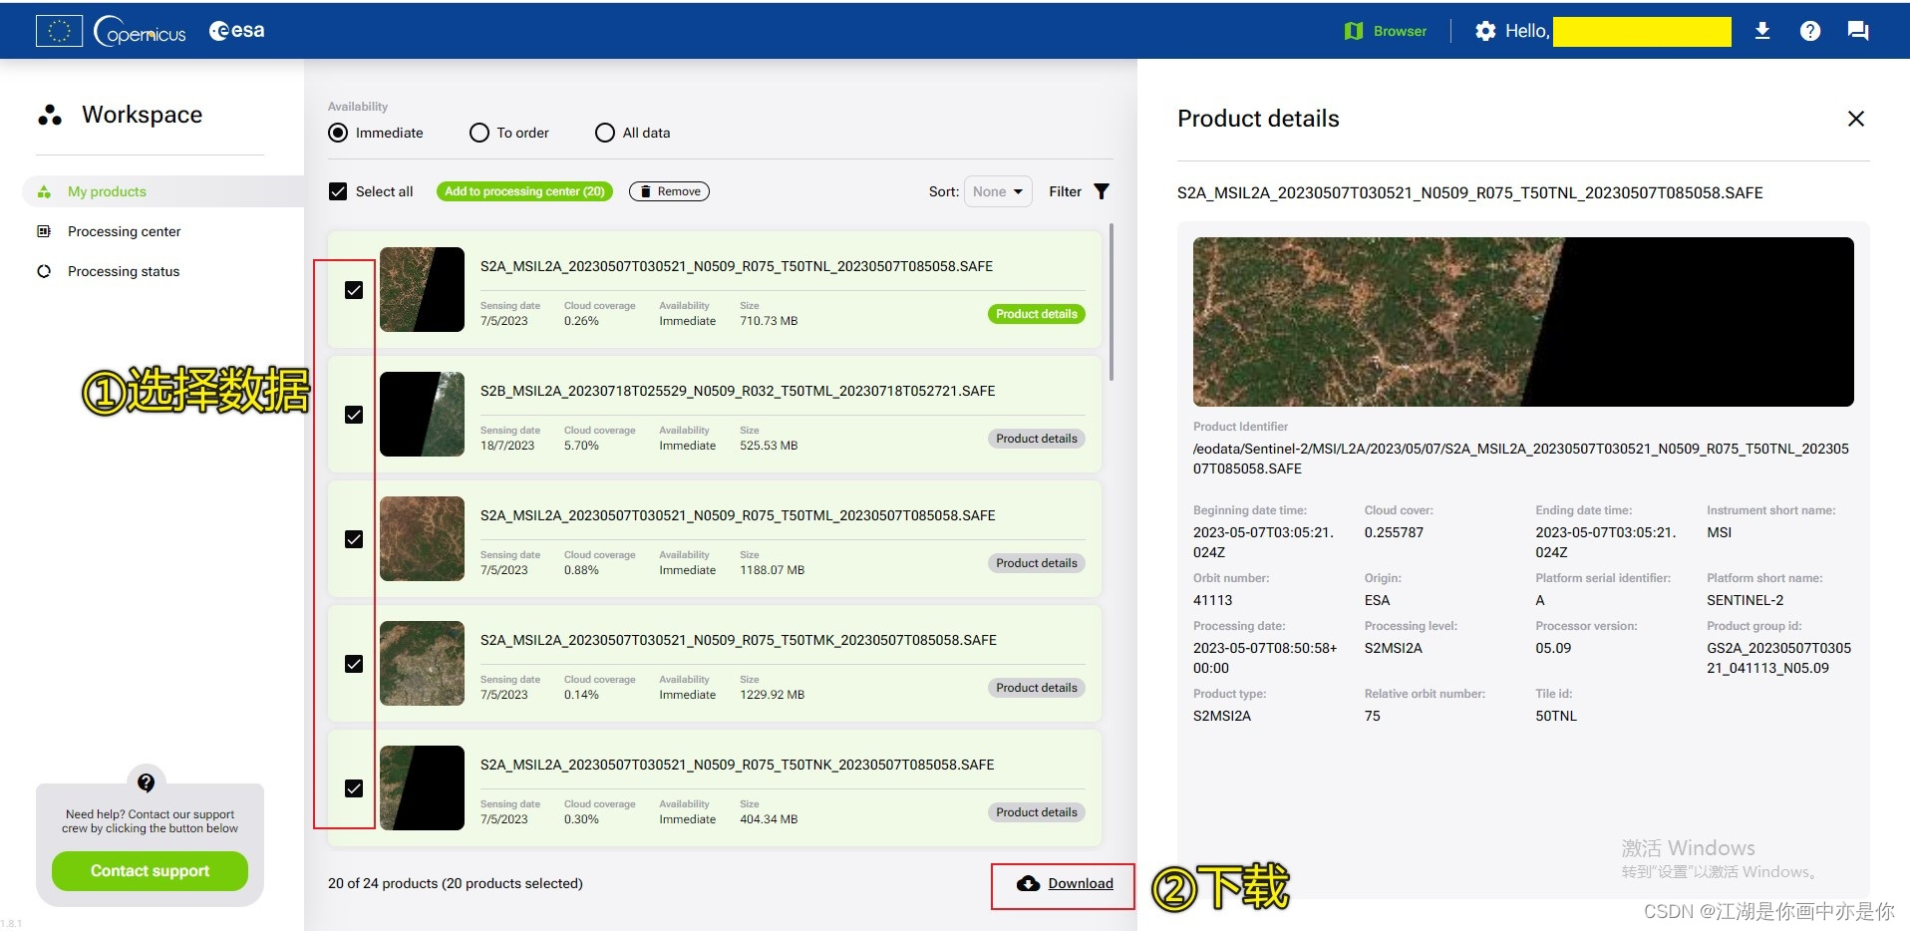
Task: Click the Filter funnel icon
Action: [x=1102, y=191]
